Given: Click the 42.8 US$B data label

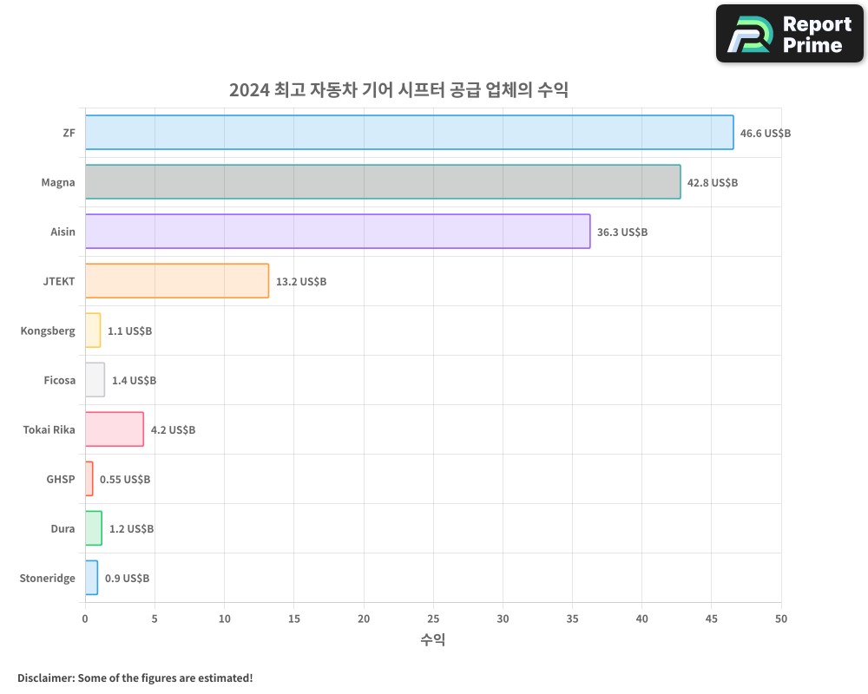Looking at the screenshot, I should pyautogui.click(x=712, y=183).
